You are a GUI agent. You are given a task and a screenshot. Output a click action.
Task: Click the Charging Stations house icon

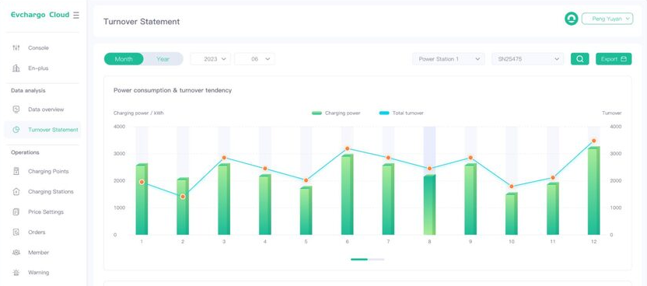pos(16,191)
